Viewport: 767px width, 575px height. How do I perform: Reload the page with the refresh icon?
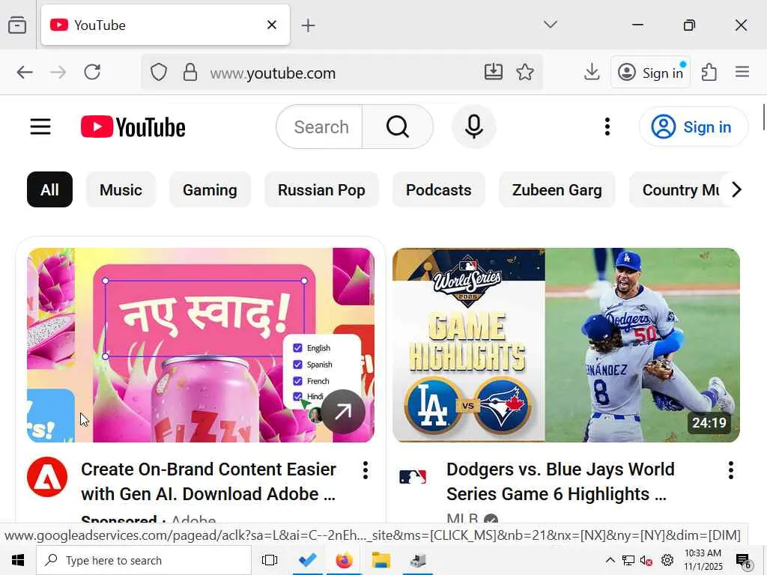tap(92, 73)
